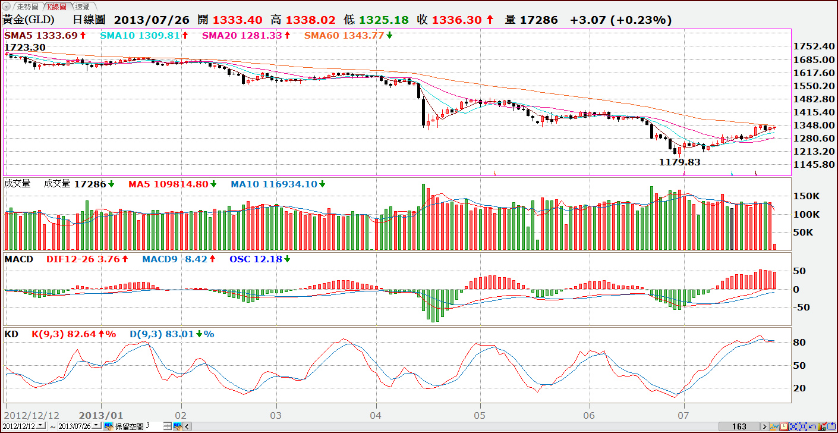Image resolution: width=838 pixels, height=433 pixels.
Task: Adjust the 保留空間 spinner arrows
Action: pyautogui.click(x=168, y=426)
